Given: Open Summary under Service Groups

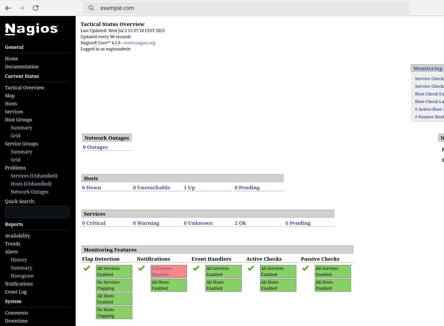Looking at the screenshot, I should pyautogui.click(x=21, y=152).
